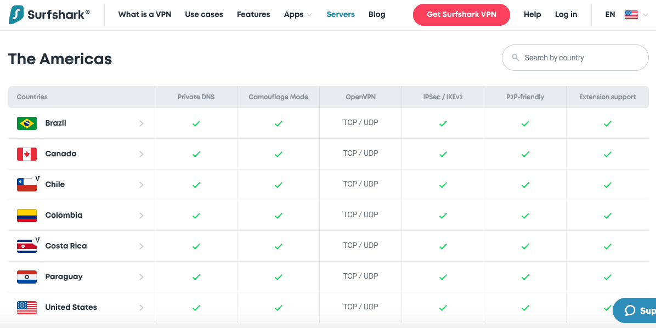Click the Brazil flag icon

[x=27, y=123]
